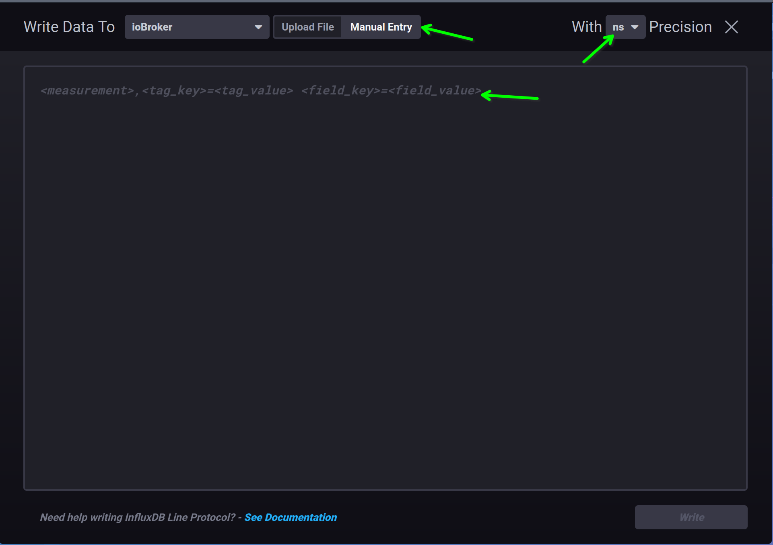
Task: Click the Need help writing InfluxDB text
Action: (137, 517)
